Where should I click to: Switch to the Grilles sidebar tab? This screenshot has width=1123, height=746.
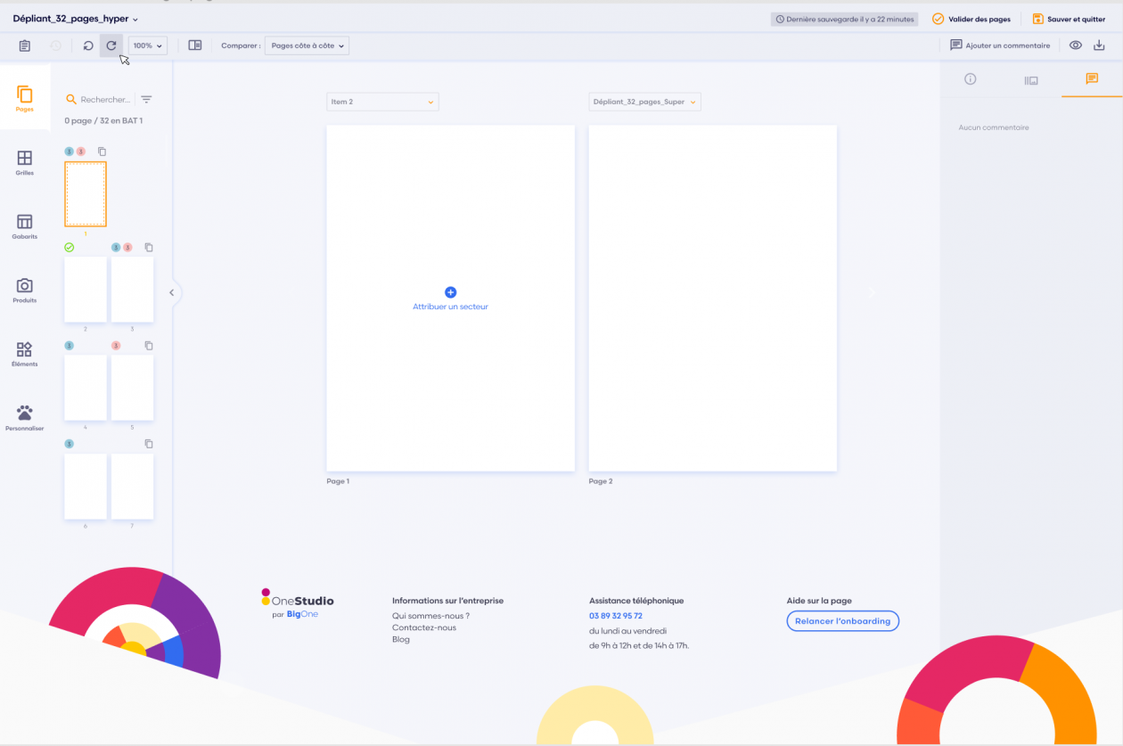(x=25, y=162)
